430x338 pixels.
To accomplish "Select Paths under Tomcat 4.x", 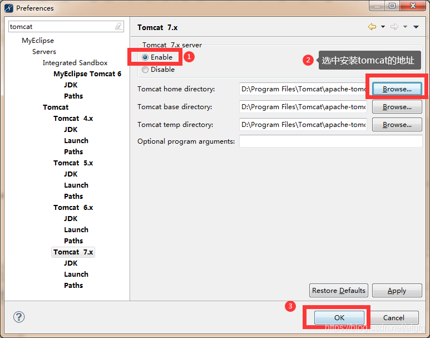I will 73,152.
